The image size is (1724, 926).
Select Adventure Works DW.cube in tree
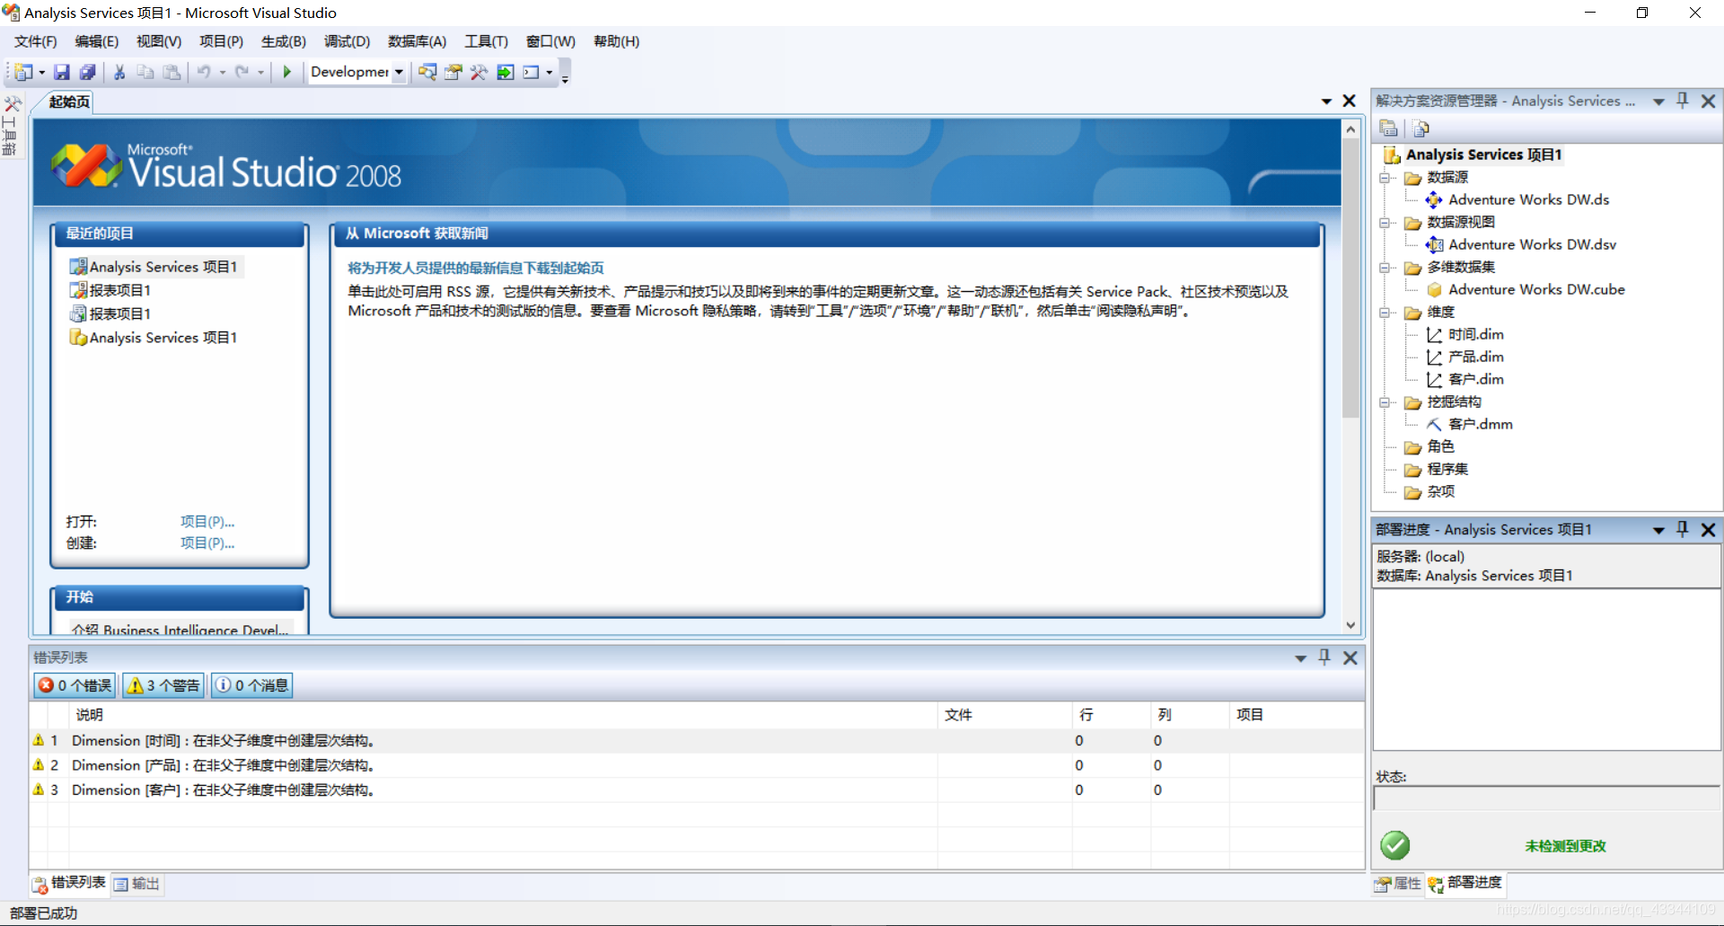click(1536, 289)
